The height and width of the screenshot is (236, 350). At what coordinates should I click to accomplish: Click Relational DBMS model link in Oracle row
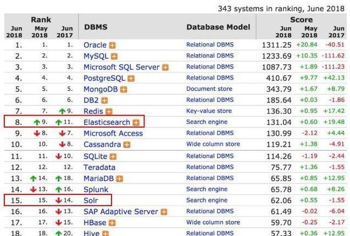(210, 45)
